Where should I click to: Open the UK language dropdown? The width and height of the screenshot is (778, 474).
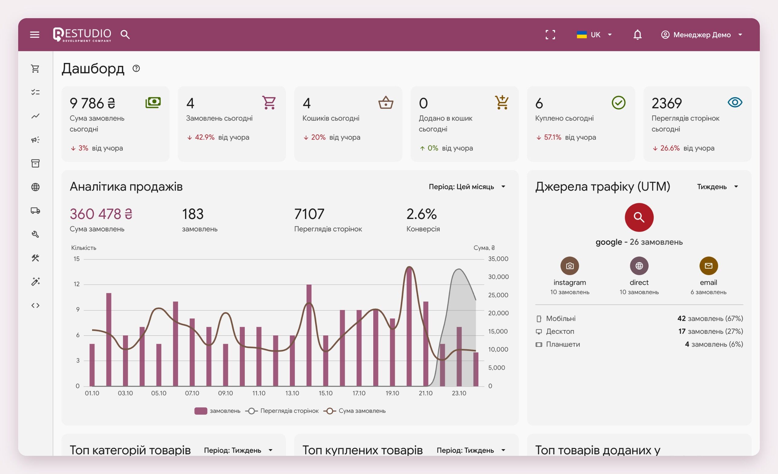pos(594,35)
